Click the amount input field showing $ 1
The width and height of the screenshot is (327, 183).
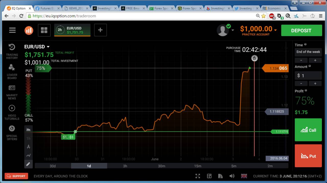pos(308,75)
